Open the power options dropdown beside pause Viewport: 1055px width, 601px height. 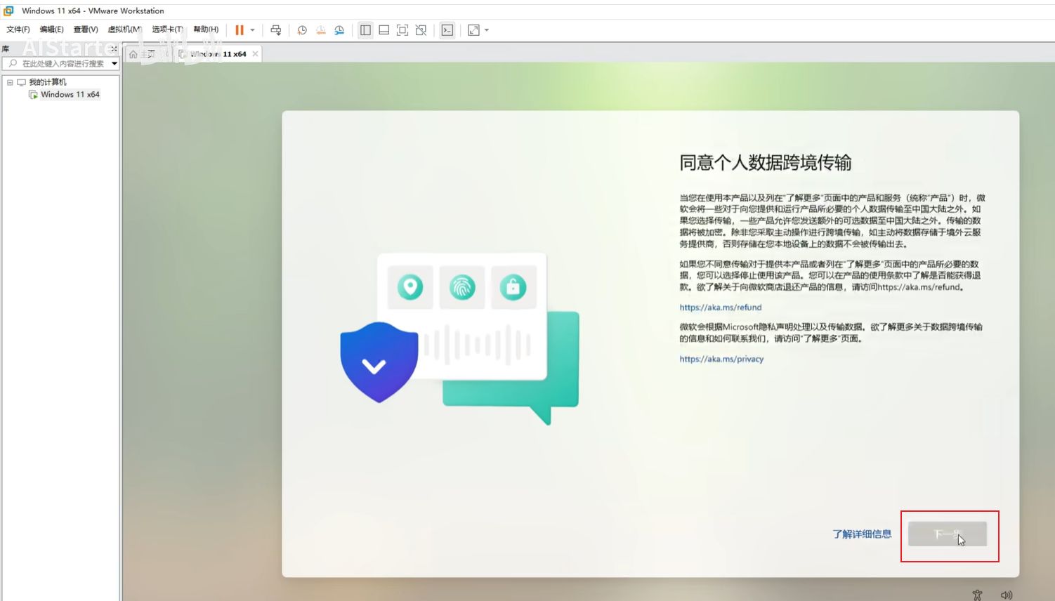click(253, 30)
